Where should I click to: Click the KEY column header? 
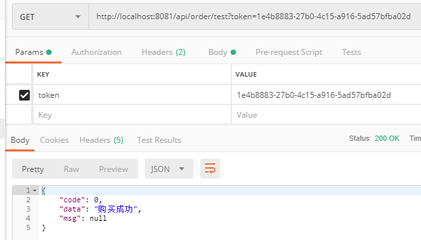tap(43, 74)
